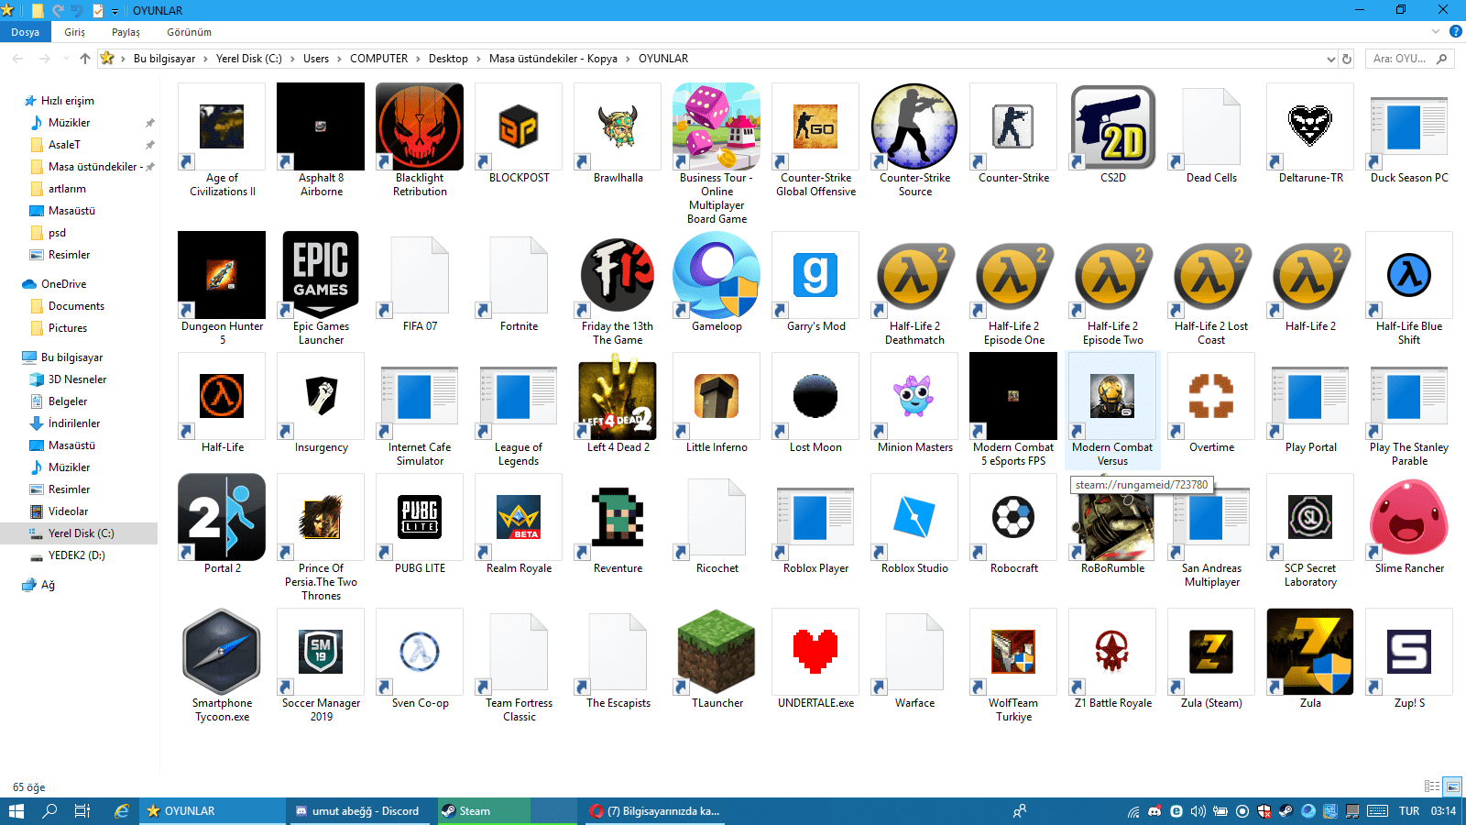Click the Roblox Studio shortcut
Screen dimensions: 1466x825
tap(914, 517)
